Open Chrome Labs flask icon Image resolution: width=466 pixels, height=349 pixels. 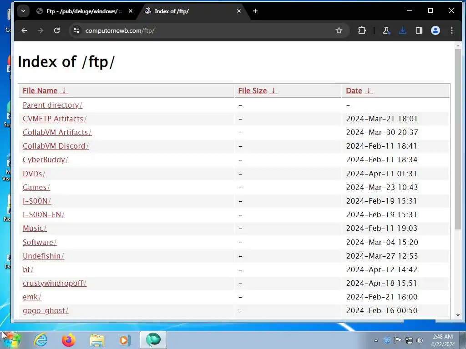(386, 30)
